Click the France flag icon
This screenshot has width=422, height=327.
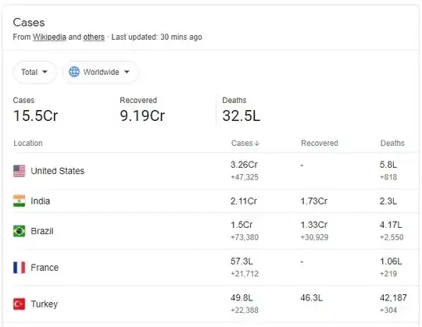tap(19, 268)
